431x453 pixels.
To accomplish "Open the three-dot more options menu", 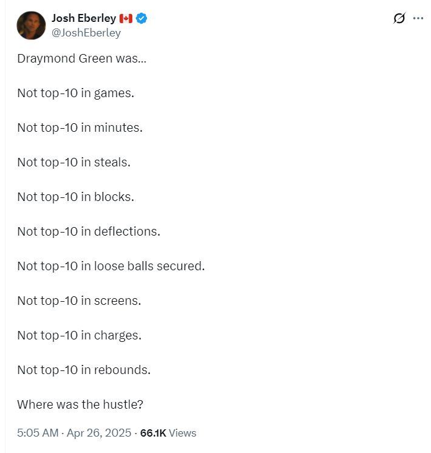I will pyautogui.click(x=418, y=18).
